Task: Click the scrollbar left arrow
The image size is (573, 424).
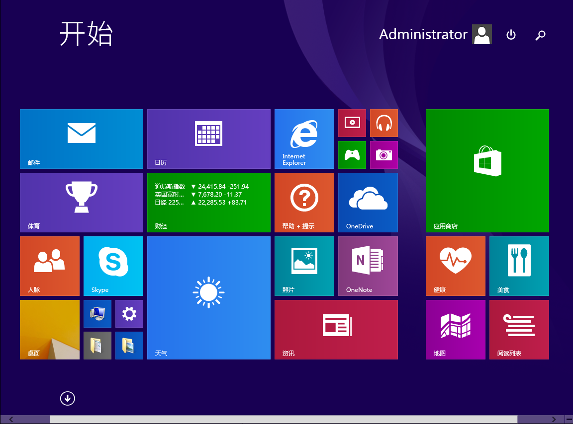Action: tap(11, 419)
